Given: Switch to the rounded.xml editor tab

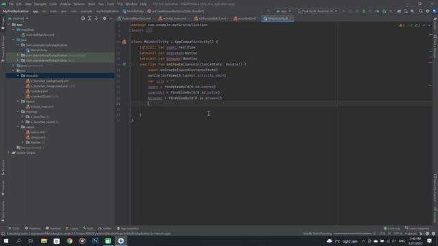Looking at the screenshot, I should [246, 18].
